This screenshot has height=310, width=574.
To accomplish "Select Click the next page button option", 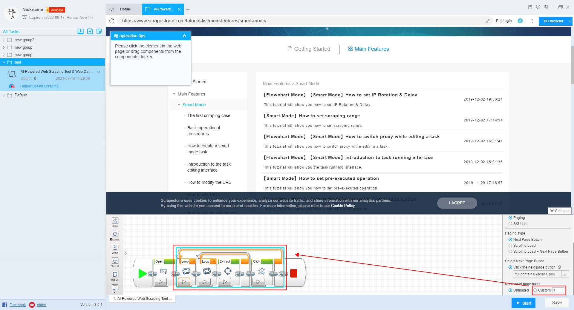I will pyautogui.click(x=510, y=267).
